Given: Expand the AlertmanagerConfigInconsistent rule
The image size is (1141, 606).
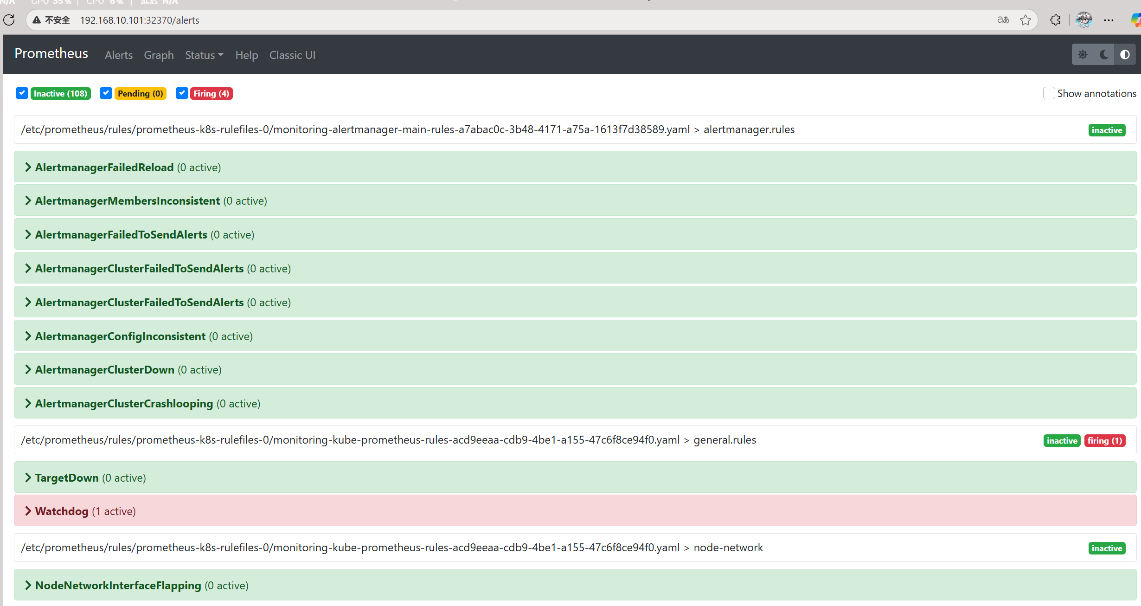Looking at the screenshot, I should pos(575,336).
